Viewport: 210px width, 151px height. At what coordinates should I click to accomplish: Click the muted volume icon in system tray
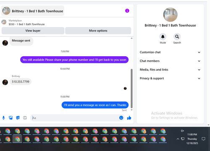tap(182, 131)
